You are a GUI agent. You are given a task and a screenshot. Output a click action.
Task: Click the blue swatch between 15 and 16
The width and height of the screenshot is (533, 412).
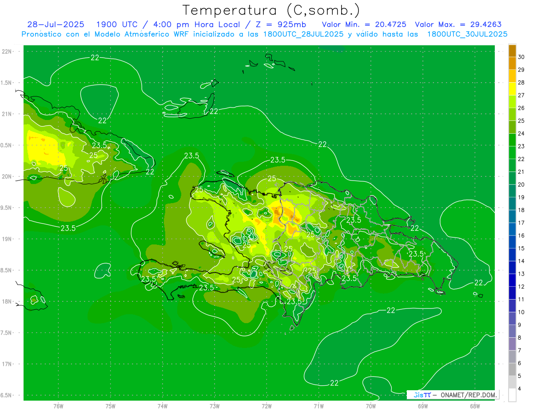click(x=512, y=242)
